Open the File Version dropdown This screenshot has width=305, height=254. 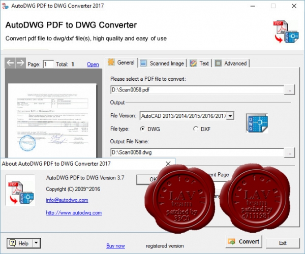230,116
